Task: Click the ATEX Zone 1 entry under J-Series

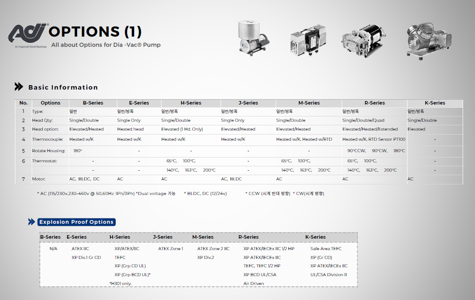Action: [x=171, y=249]
